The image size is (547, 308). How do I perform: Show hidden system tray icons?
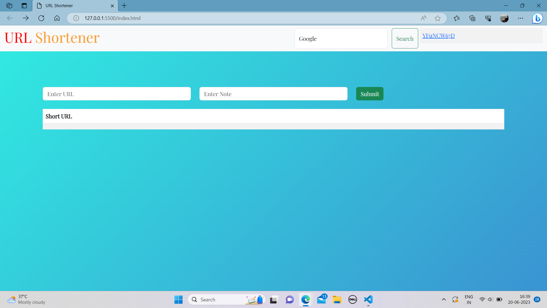[x=444, y=299]
